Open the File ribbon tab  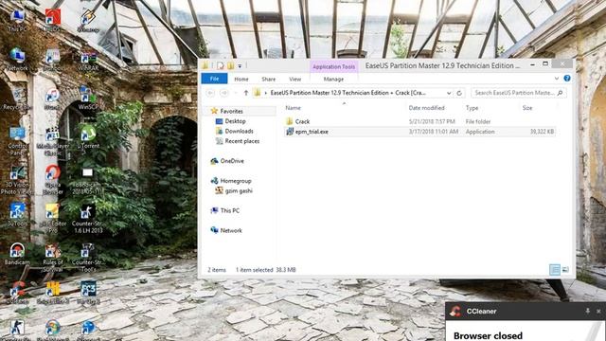[x=215, y=79]
